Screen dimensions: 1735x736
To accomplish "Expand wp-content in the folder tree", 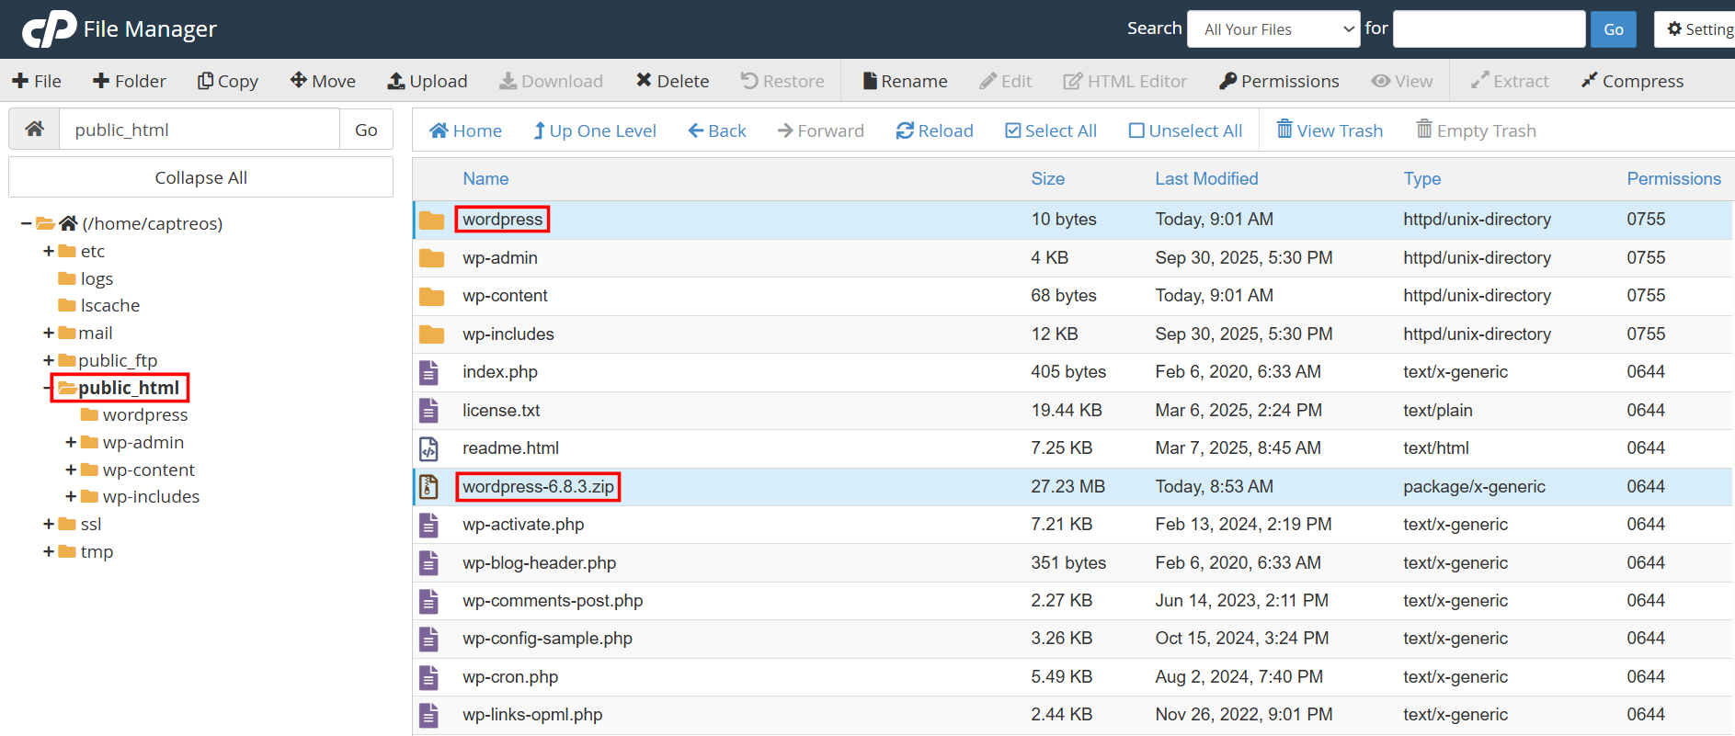I will point(71,470).
